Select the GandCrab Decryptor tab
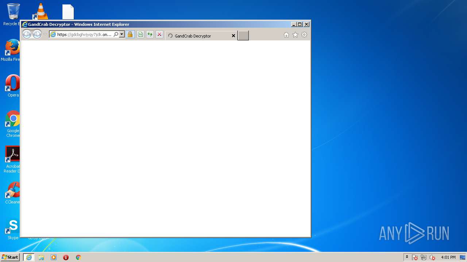 201,36
